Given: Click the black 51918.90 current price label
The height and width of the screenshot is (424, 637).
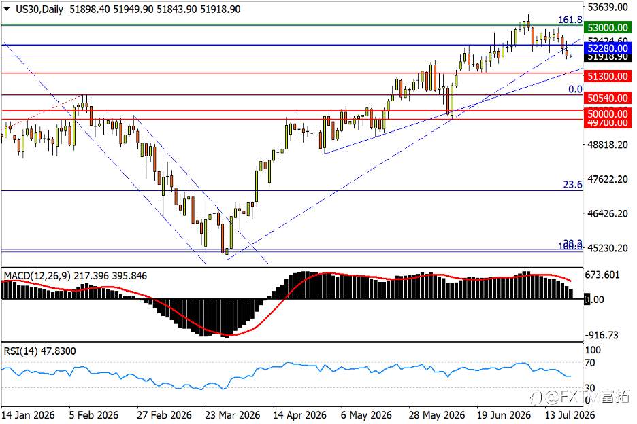Looking at the screenshot, I should pos(608,57).
